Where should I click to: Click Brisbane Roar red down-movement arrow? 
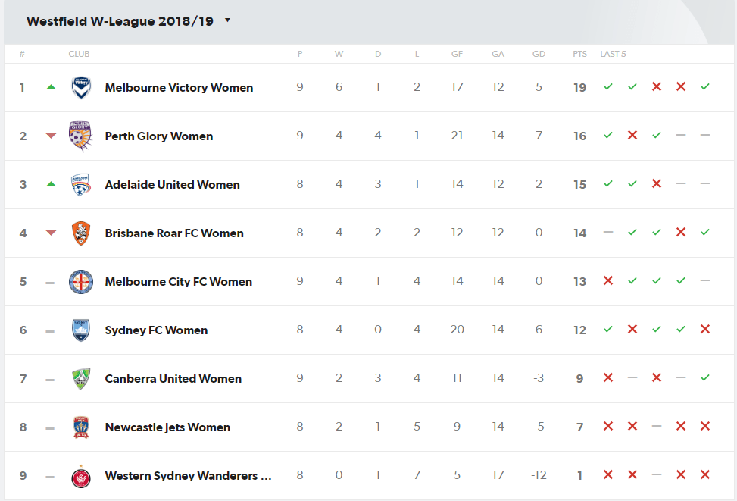click(x=52, y=233)
